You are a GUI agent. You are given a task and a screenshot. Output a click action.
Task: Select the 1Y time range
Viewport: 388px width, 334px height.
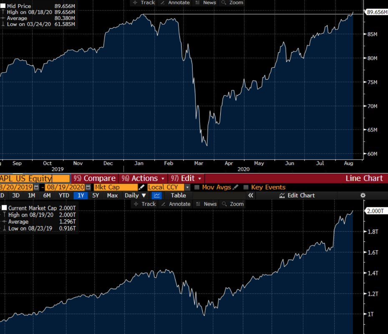pos(81,195)
